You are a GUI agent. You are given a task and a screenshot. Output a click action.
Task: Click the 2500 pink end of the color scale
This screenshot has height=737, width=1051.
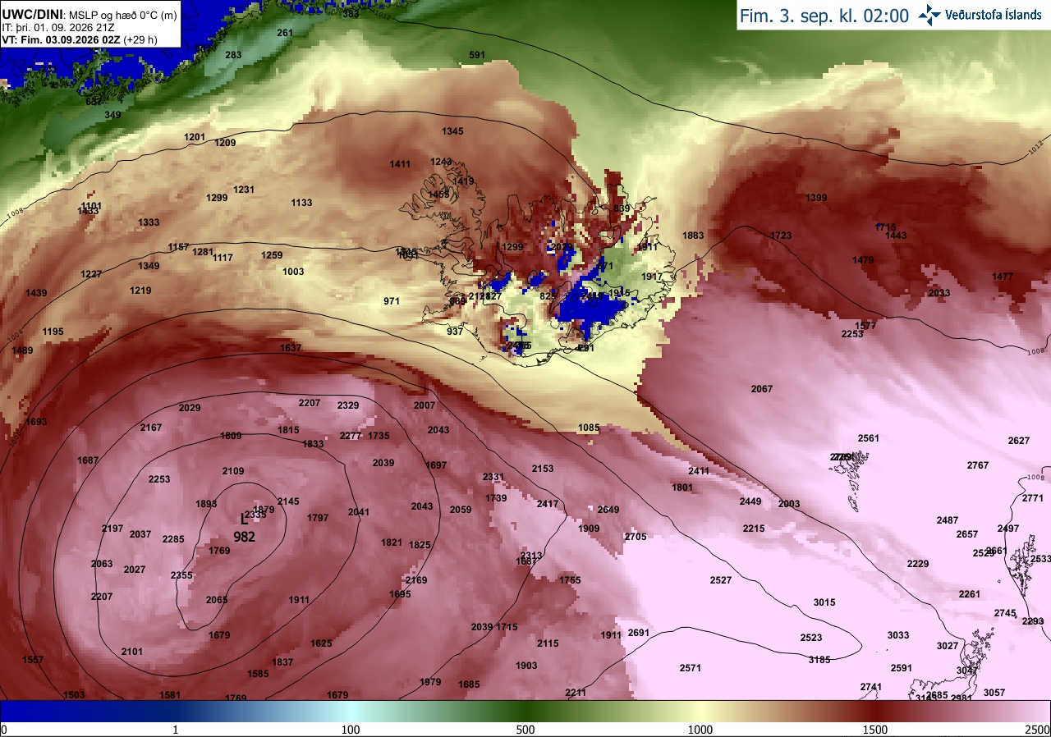click(1037, 730)
